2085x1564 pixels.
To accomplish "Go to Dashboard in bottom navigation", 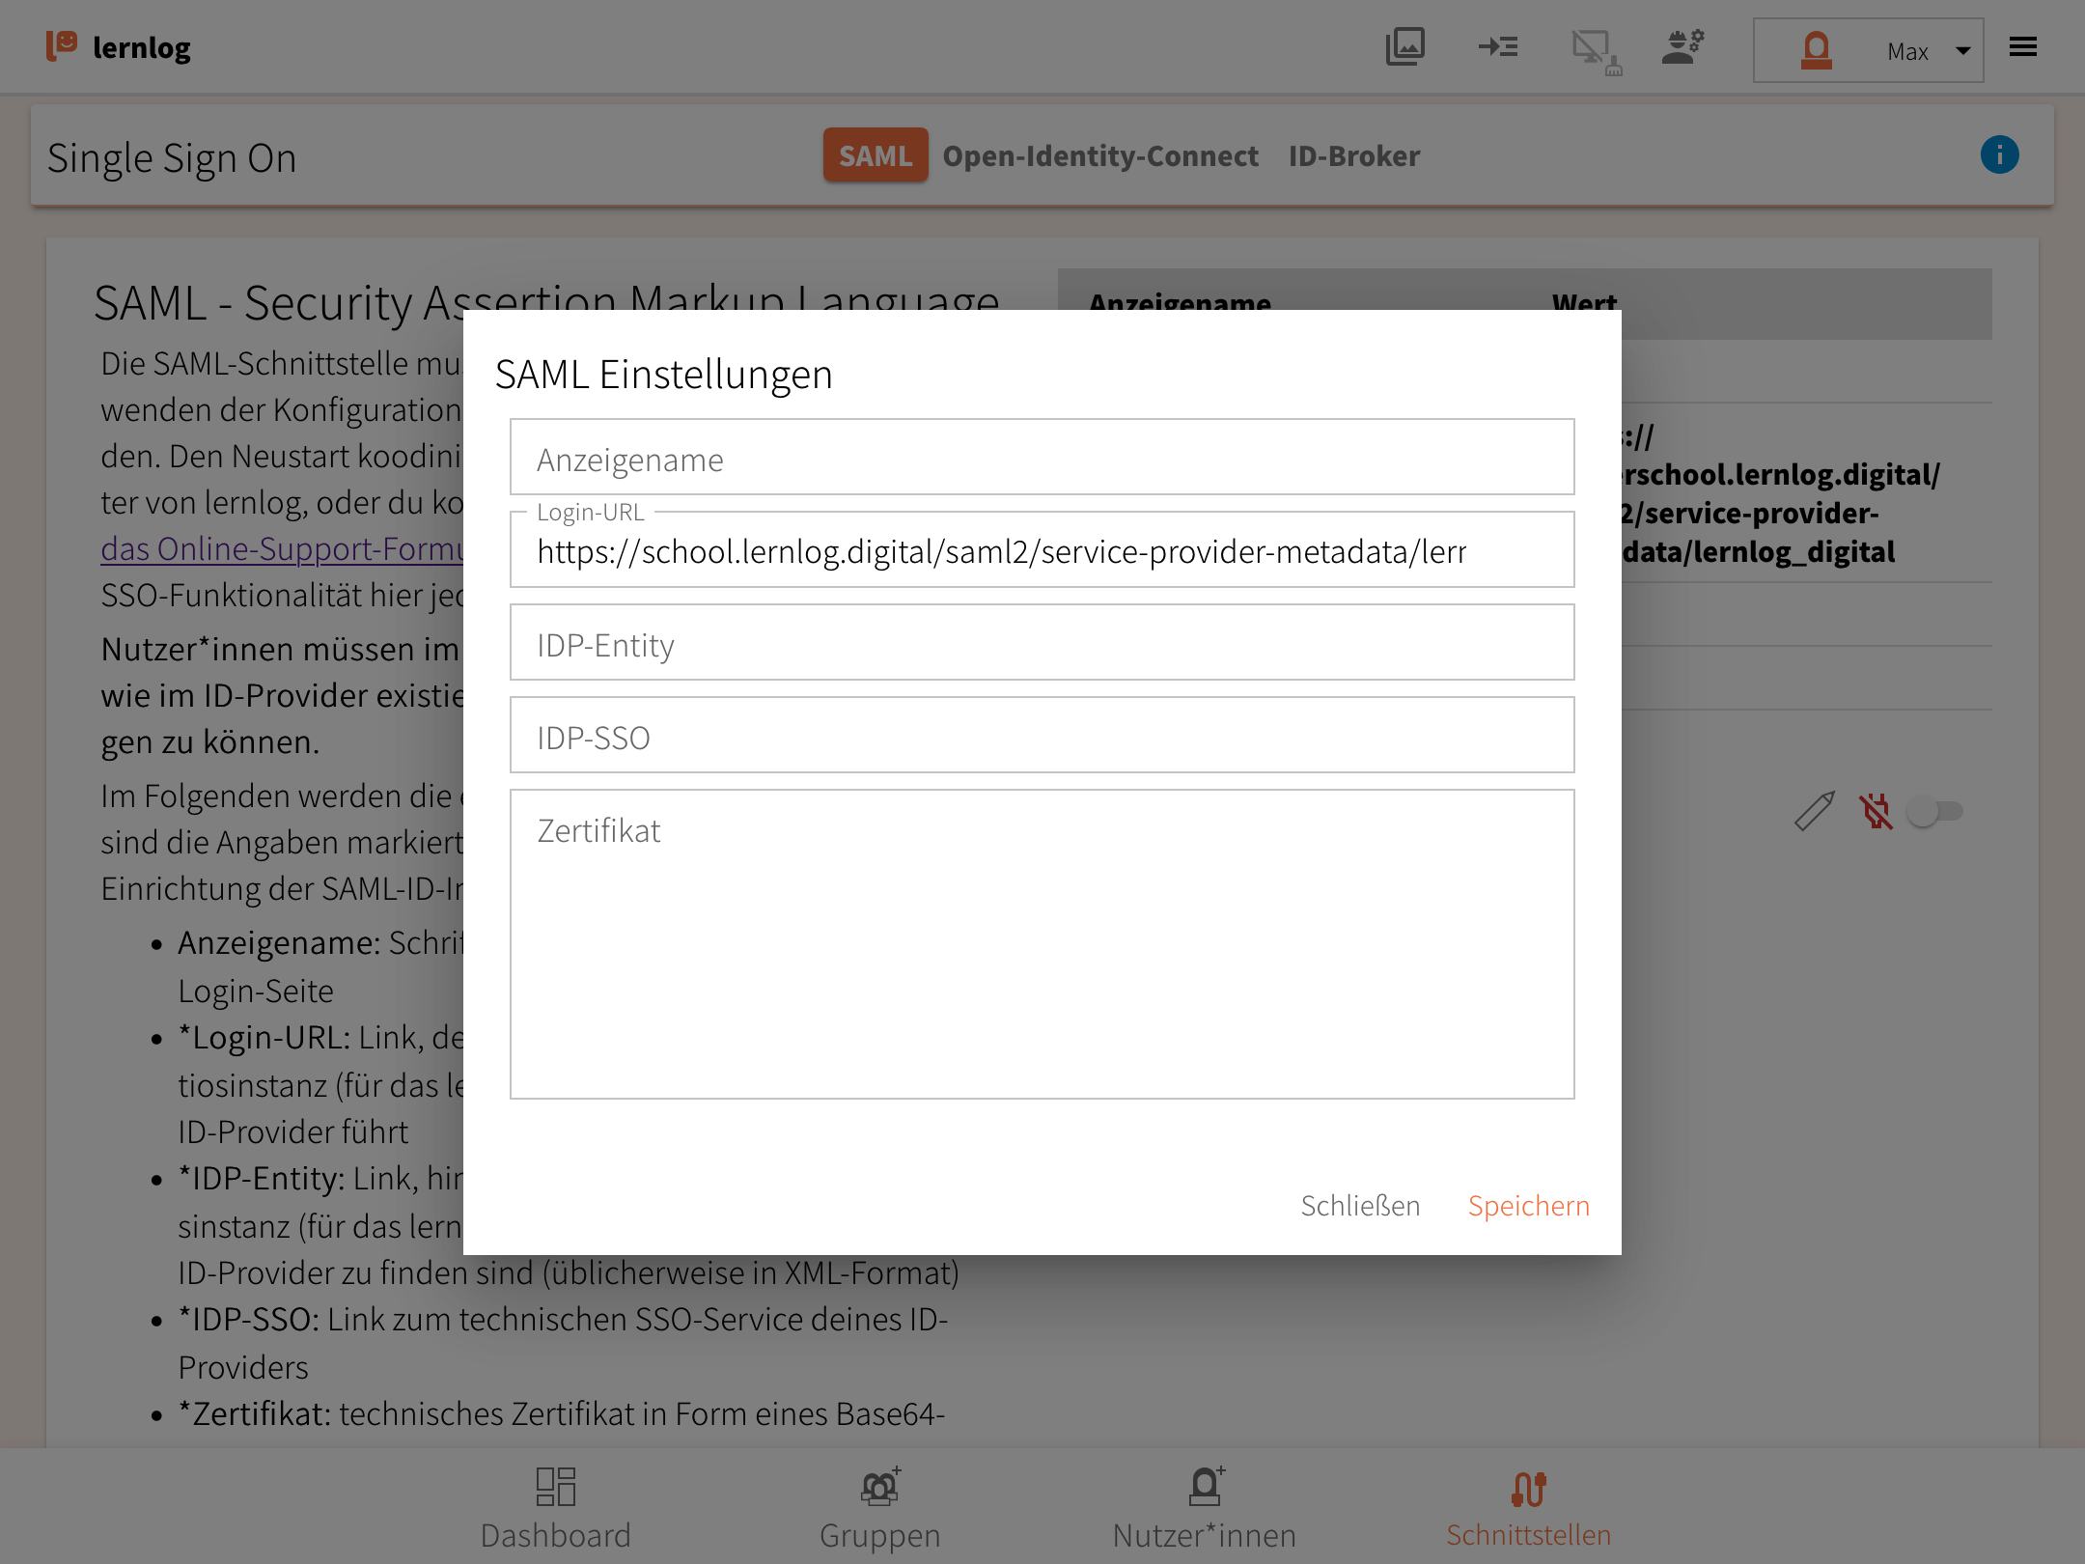I will (555, 1507).
